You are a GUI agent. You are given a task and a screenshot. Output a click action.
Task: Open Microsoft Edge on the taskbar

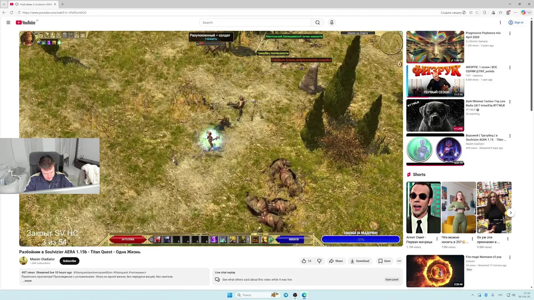(x=304, y=295)
